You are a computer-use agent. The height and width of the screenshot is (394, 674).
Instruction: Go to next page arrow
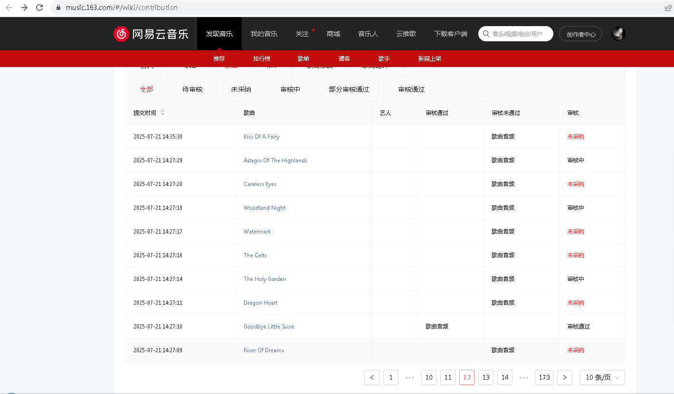click(x=564, y=377)
